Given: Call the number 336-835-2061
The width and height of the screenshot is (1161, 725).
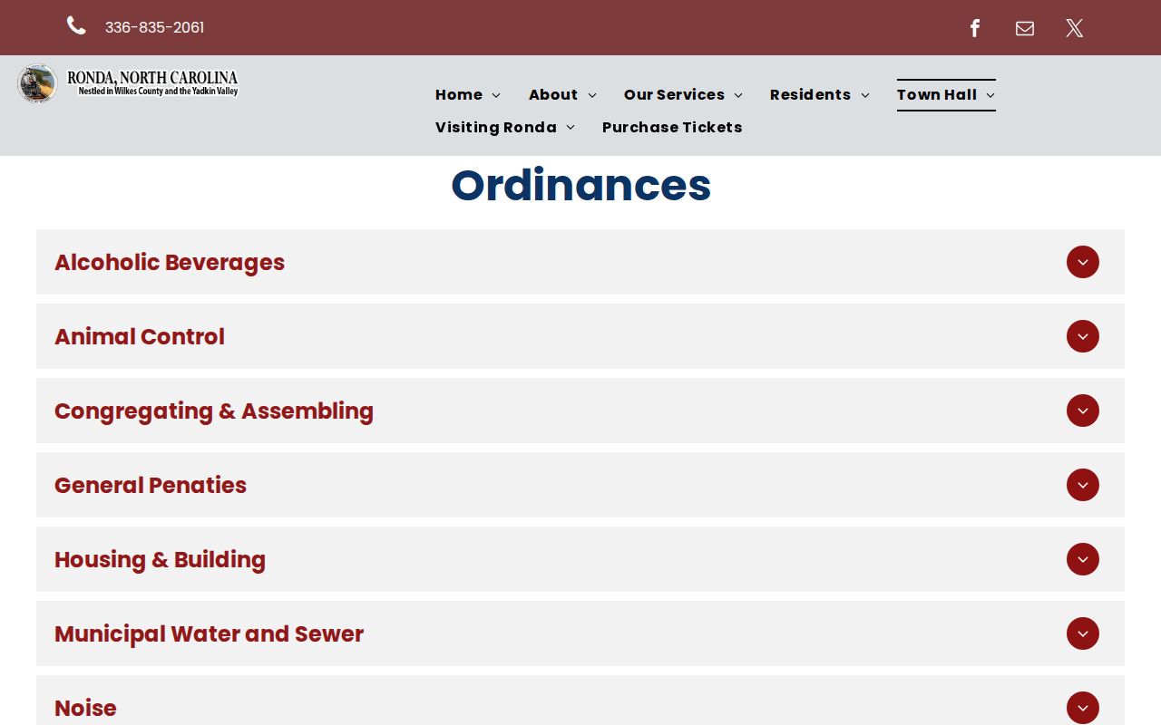Looking at the screenshot, I should tap(155, 27).
